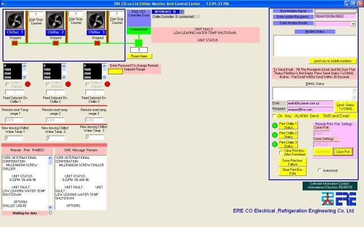
Task: Click the Modem Status label button
Action: pyautogui.click(x=315, y=32)
